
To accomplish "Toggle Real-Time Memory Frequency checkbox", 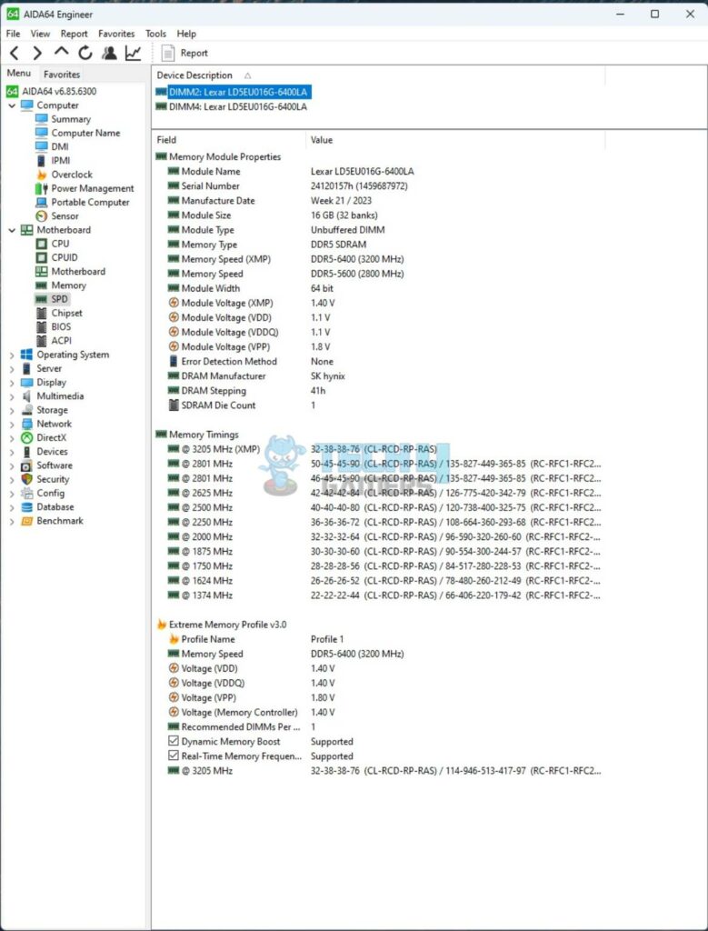I will pyautogui.click(x=174, y=756).
